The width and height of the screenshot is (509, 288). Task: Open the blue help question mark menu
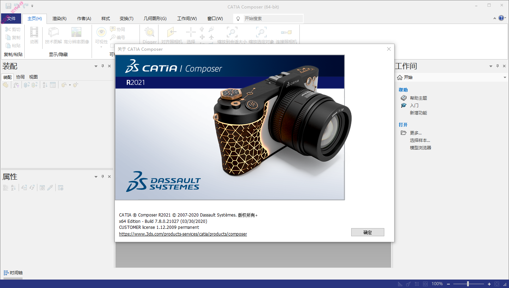(x=502, y=18)
